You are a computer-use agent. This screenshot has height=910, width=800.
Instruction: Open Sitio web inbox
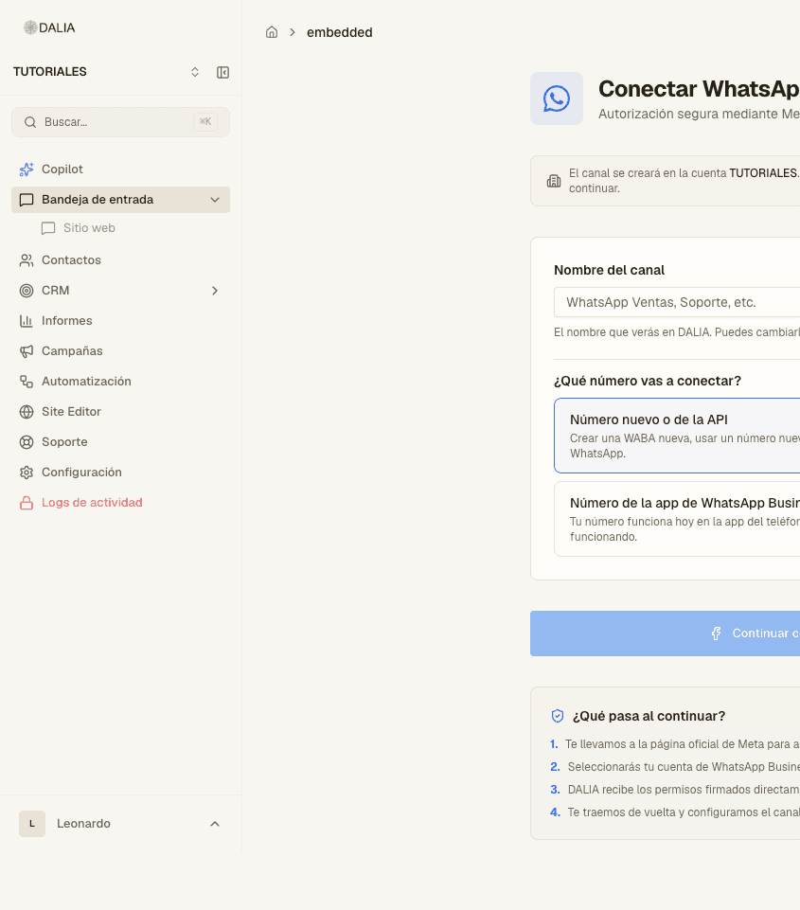click(x=89, y=228)
